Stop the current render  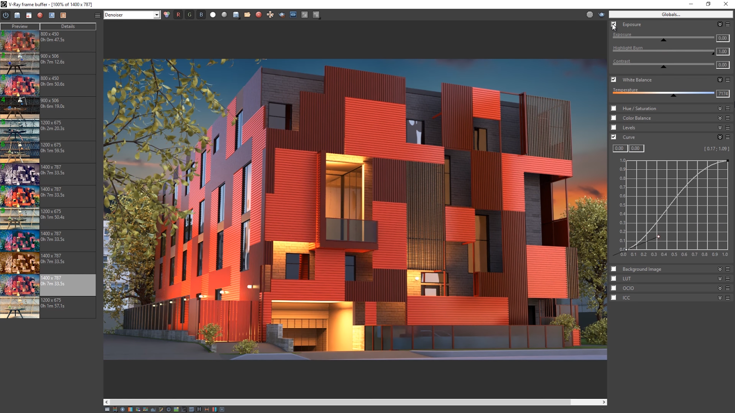(259, 14)
